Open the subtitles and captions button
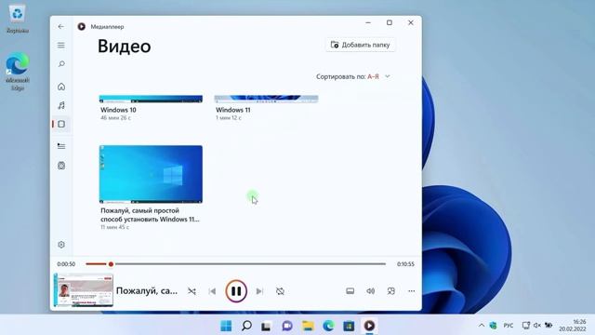595x335 pixels. [x=350, y=291]
